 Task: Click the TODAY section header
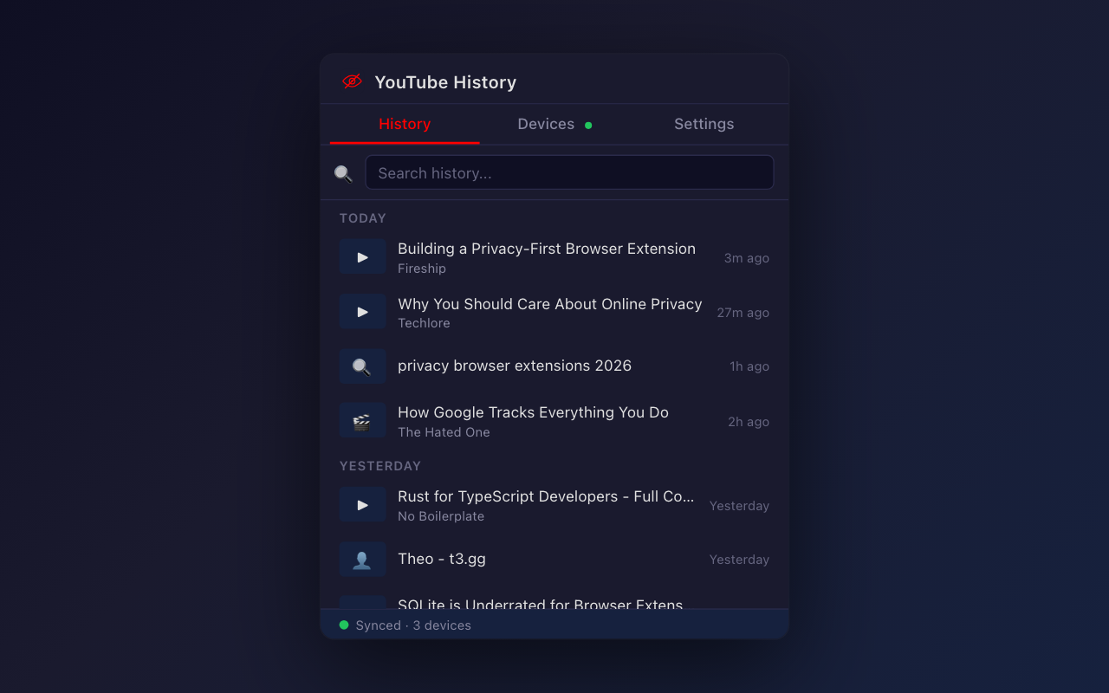click(363, 218)
